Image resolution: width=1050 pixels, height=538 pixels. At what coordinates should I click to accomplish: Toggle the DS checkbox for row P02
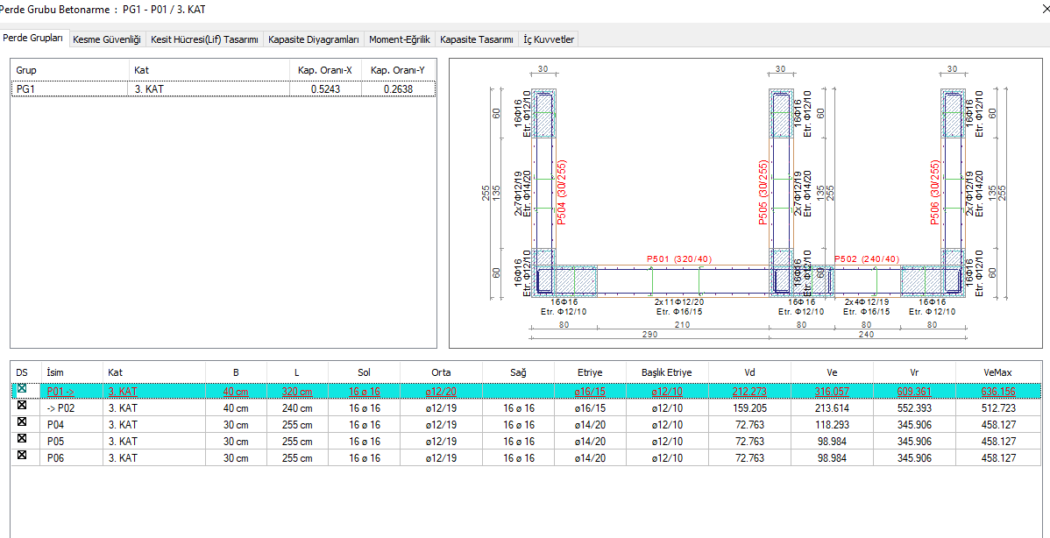(x=21, y=406)
